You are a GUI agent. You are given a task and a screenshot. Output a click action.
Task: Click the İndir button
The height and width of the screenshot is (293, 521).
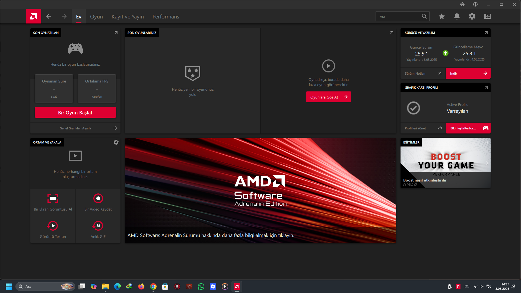(468, 73)
